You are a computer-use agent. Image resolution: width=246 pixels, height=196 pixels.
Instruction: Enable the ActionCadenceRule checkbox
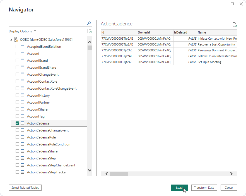click(x=17, y=137)
